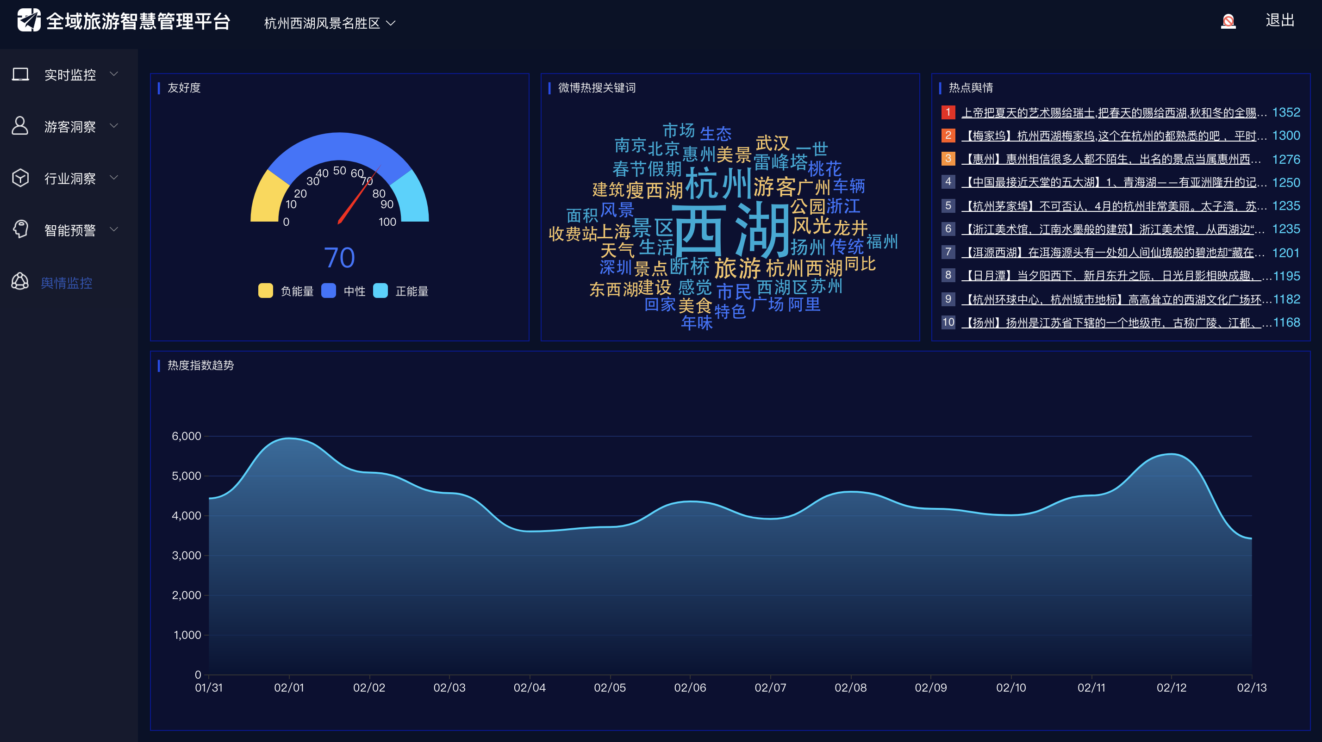
Task: Click the 友好度 panel title
Action: pos(184,88)
